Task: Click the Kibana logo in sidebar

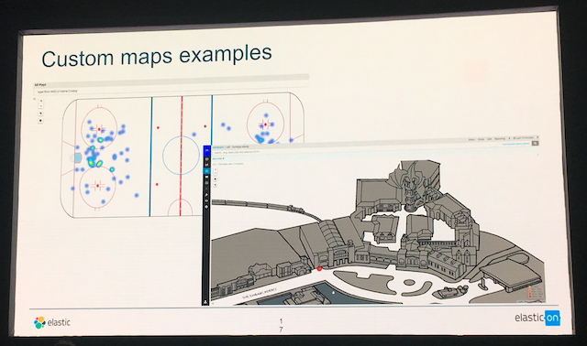Action: click(206, 150)
